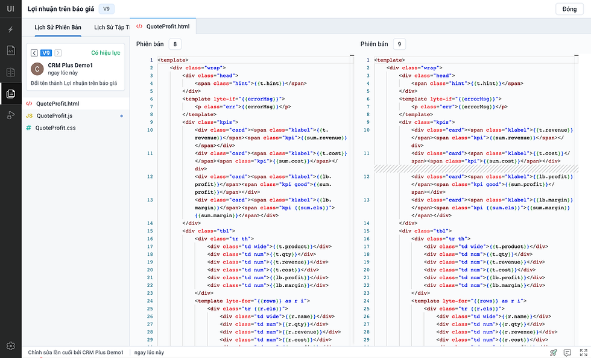The image size is (591, 358).
Task: Click the rocket deploy icon in status bar
Action: tap(553, 353)
